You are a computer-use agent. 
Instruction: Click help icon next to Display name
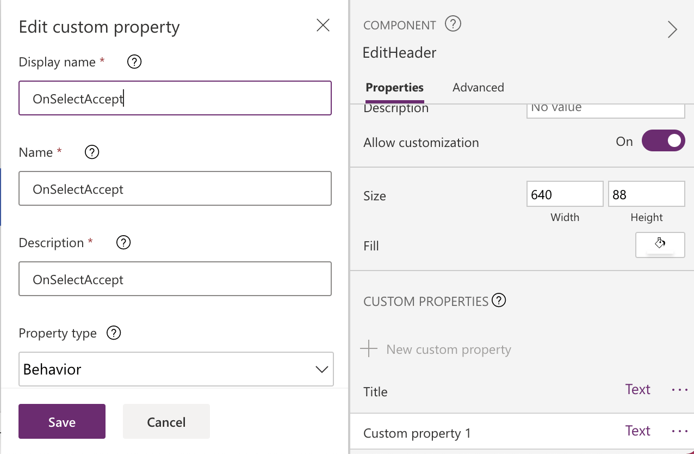tap(134, 62)
